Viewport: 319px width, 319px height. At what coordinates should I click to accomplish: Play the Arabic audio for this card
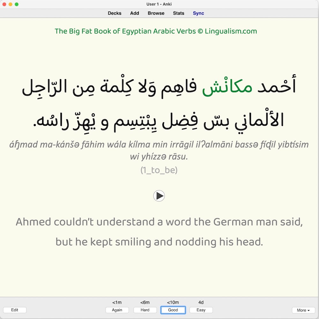pyautogui.click(x=159, y=196)
